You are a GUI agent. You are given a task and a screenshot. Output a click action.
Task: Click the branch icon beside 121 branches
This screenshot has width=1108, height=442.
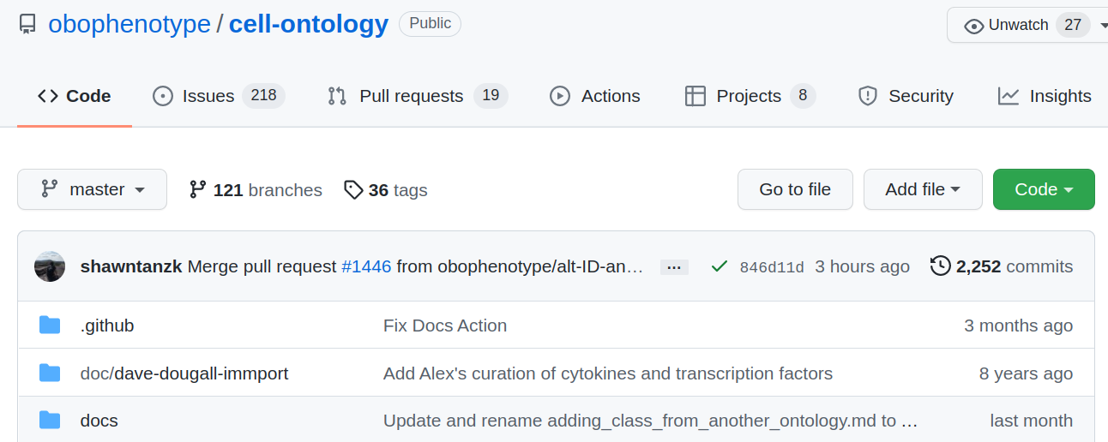(198, 189)
